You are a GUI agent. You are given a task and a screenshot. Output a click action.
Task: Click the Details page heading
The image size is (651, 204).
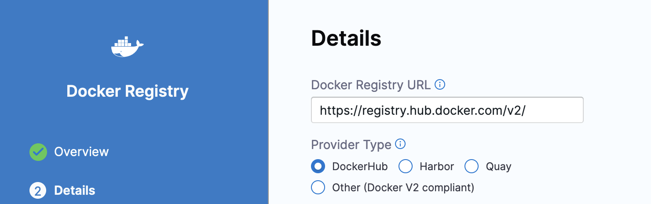[x=346, y=39]
